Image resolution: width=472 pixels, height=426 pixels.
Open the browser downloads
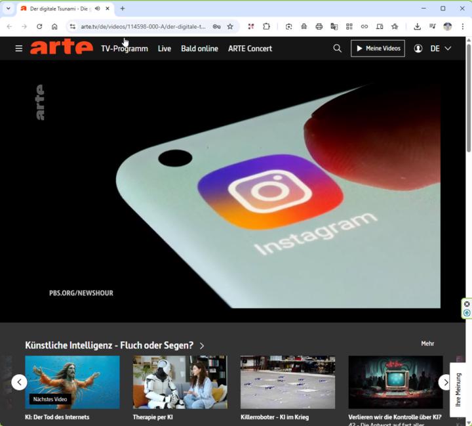(x=417, y=26)
